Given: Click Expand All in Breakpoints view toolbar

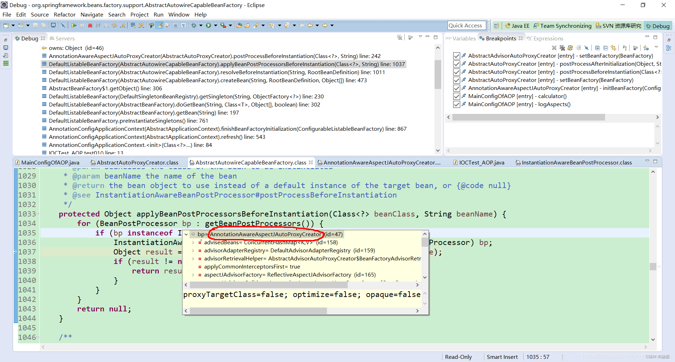Looking at the screenshot, I should click(x=597, y=48).
